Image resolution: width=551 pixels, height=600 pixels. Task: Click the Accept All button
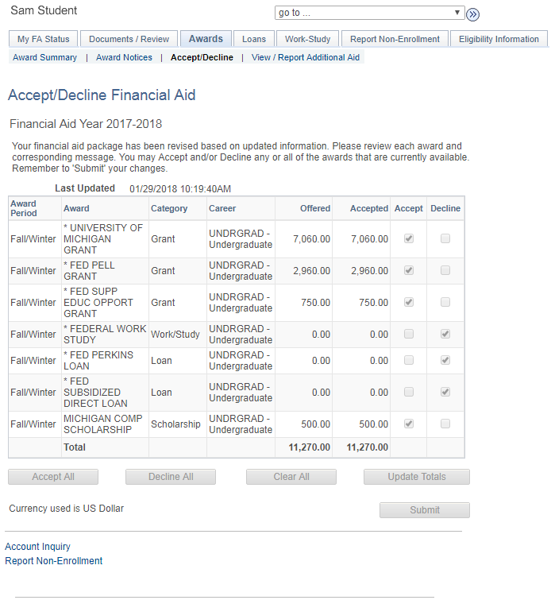point(53,477)
